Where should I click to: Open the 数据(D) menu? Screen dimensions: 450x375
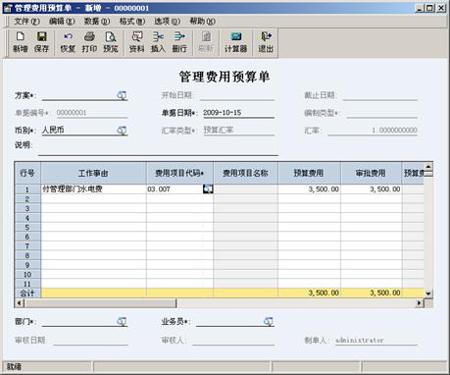tap(97, 22)
